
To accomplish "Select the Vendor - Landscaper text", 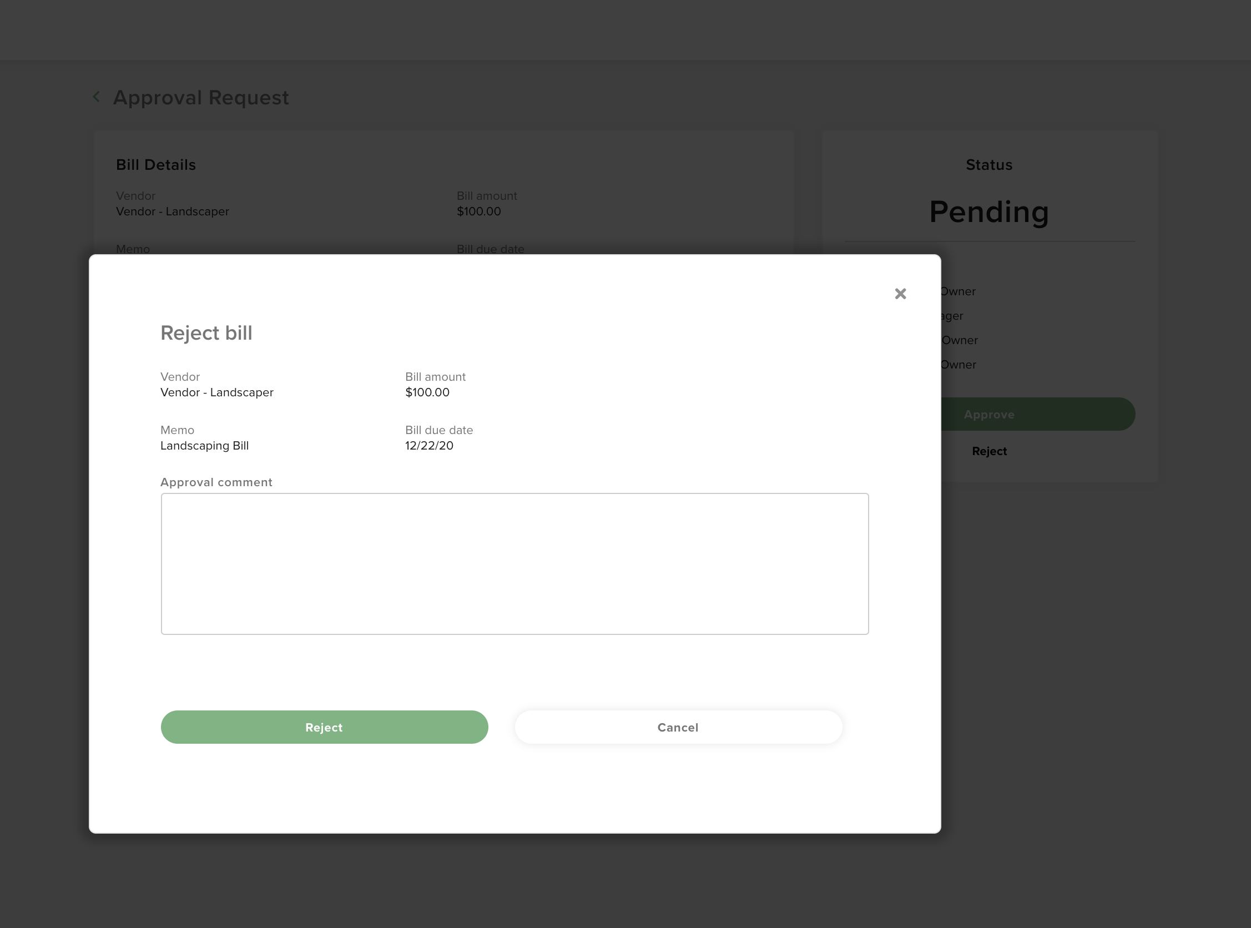I will pos(217,392).
